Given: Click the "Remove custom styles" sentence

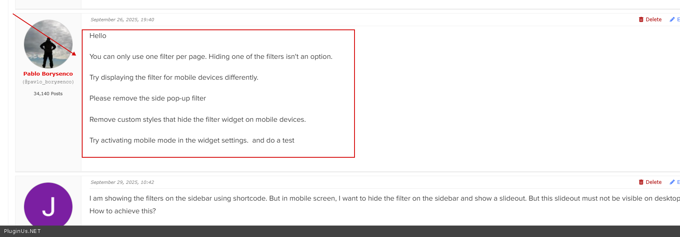Looking at the screenshot, I should pos(197,120).
